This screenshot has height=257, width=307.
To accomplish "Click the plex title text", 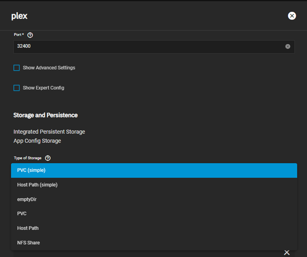I will pyautogui.click(x=20, y=16).
